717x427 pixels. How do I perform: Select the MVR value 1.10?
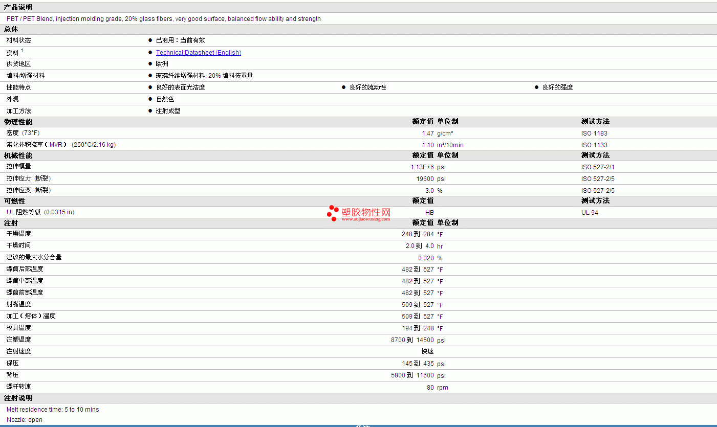point(428,145)
